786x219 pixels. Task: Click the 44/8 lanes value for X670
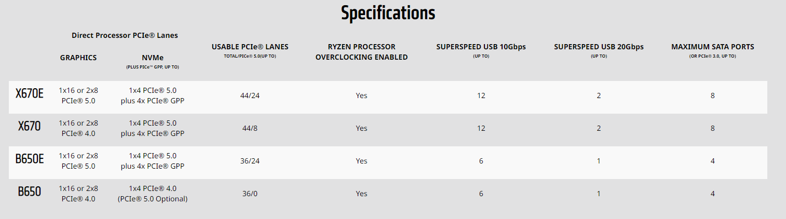(x=250, y=128)
